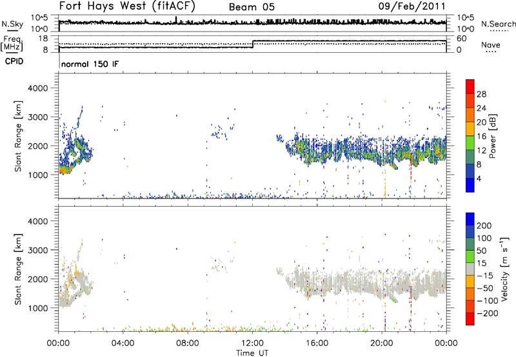This screenshot has width=516, height=357.
Task: Click the power panel 'Slant Range [km]' label
Action: (x=18, y=136)
